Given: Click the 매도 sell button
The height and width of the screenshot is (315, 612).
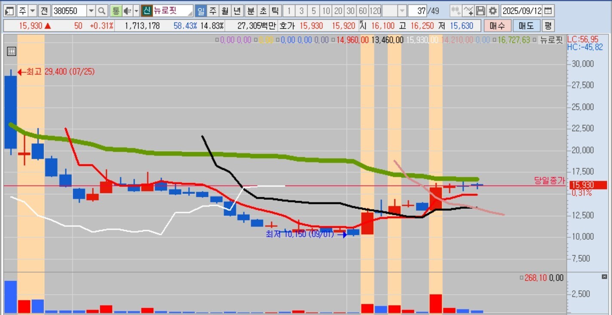Looking at the screenshot, I should [x=526, y=26].
